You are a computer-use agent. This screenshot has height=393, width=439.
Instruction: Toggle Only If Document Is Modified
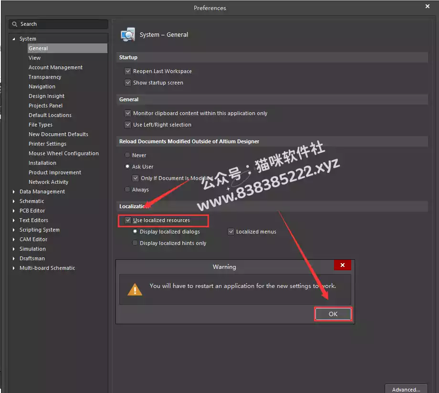(x=136, y=178)
